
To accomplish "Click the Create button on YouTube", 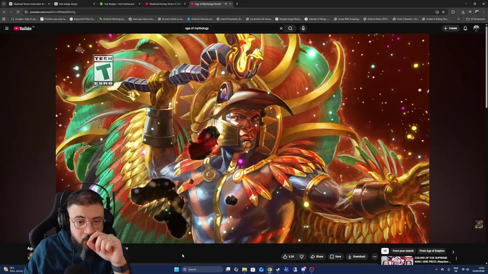I will (x=450, y=28).
